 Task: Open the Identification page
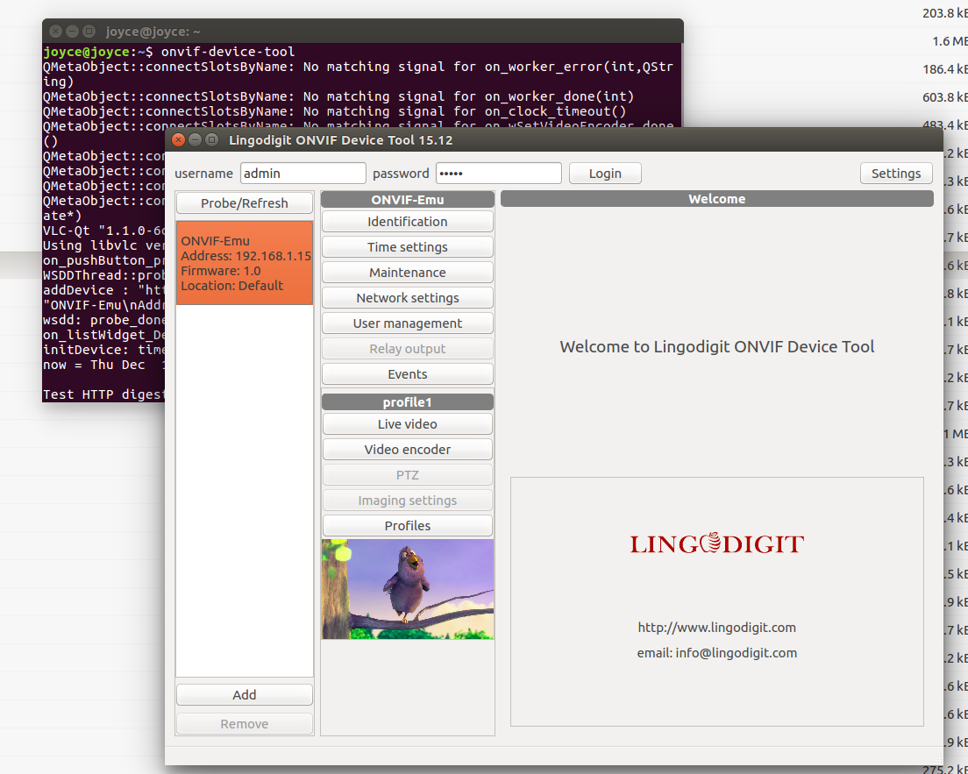[408, 222]
